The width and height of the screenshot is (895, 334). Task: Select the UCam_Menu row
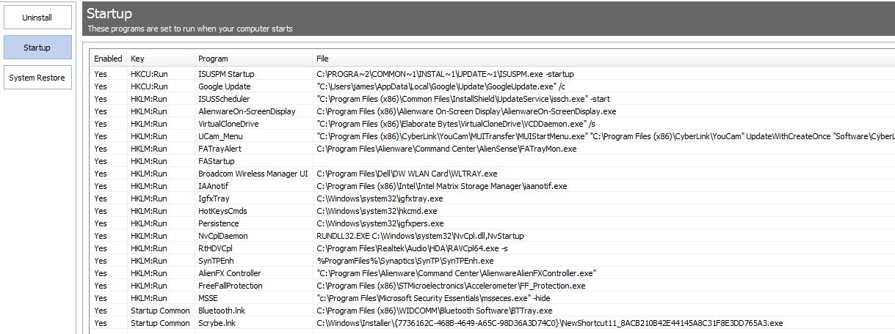pyautogui.click(x=493, y=136)
